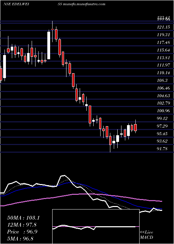Click the 104.63 price level label

tap(163, 96)
